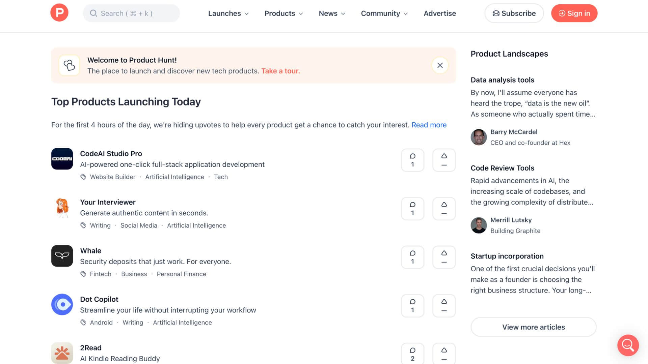Open the Whale product title

[x=90, y=250]
